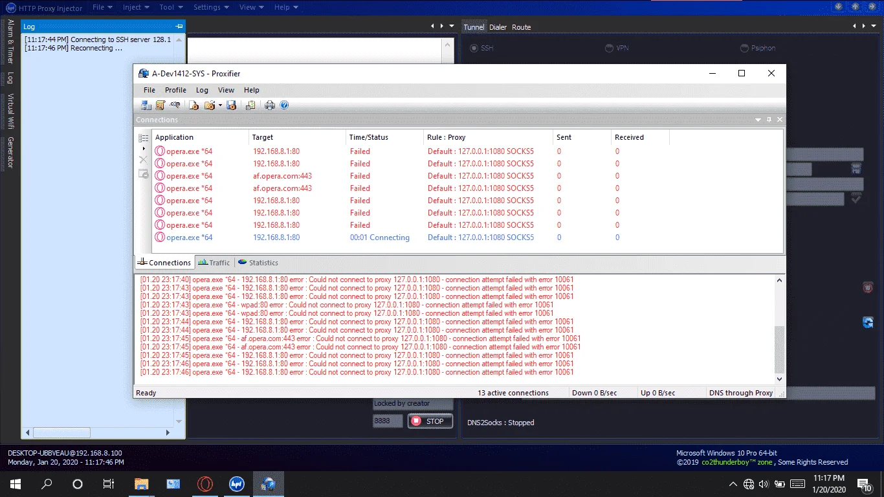Click the open profile folder icon in Proxifier
The height and width of the screenshot is (497, 884).
point(209,105)
